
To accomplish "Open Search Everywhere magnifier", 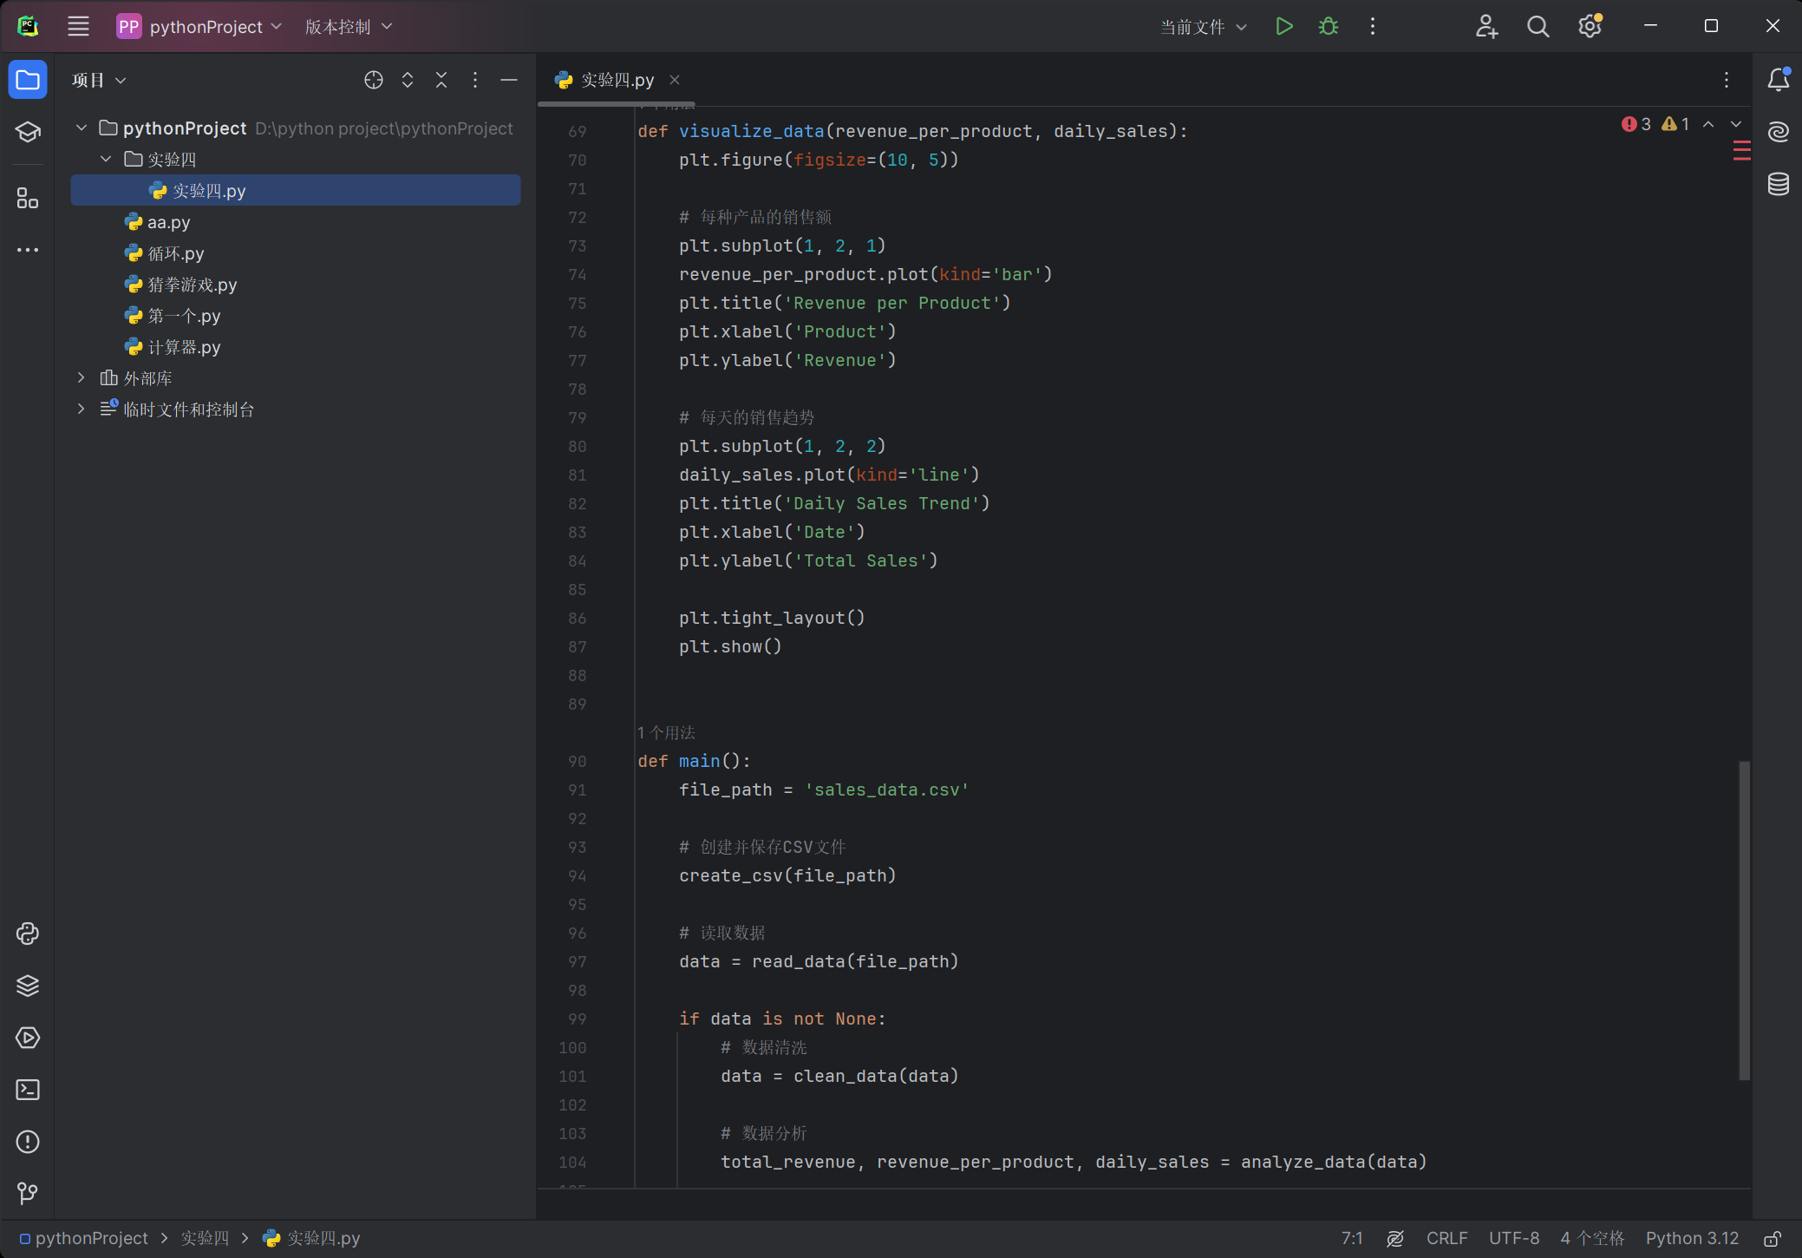I will pyautogui.click(x=1538, y=27).
